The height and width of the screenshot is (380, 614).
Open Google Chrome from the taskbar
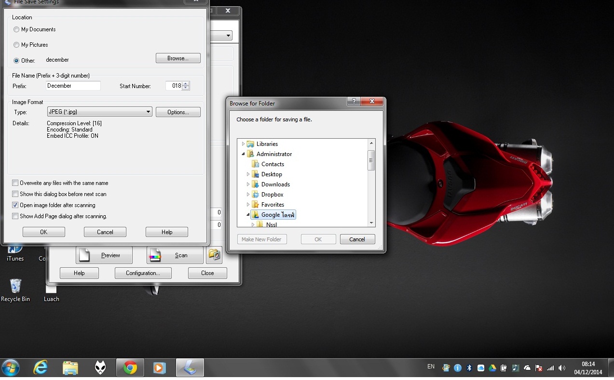click(130, 368)
